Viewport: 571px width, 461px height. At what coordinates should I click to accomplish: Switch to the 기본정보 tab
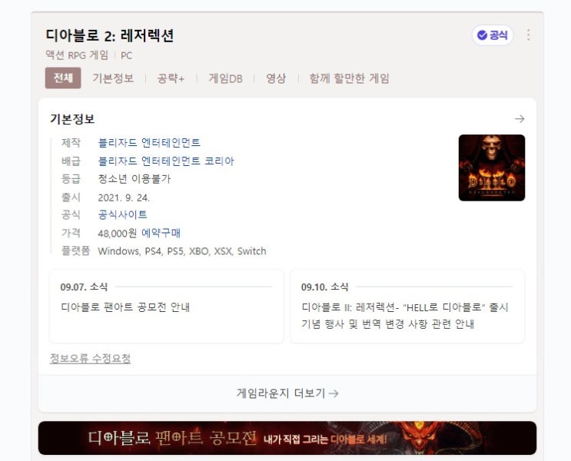[113, 78]
